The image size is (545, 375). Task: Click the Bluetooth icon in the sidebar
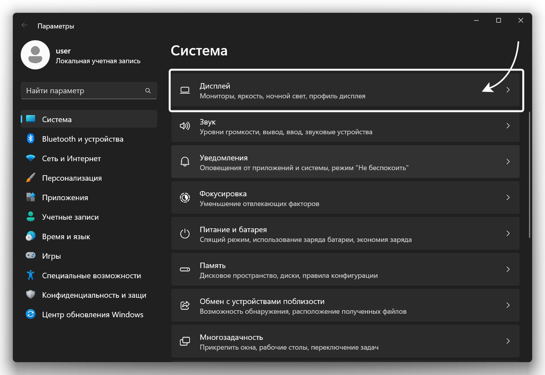click(x=30, y=139)
